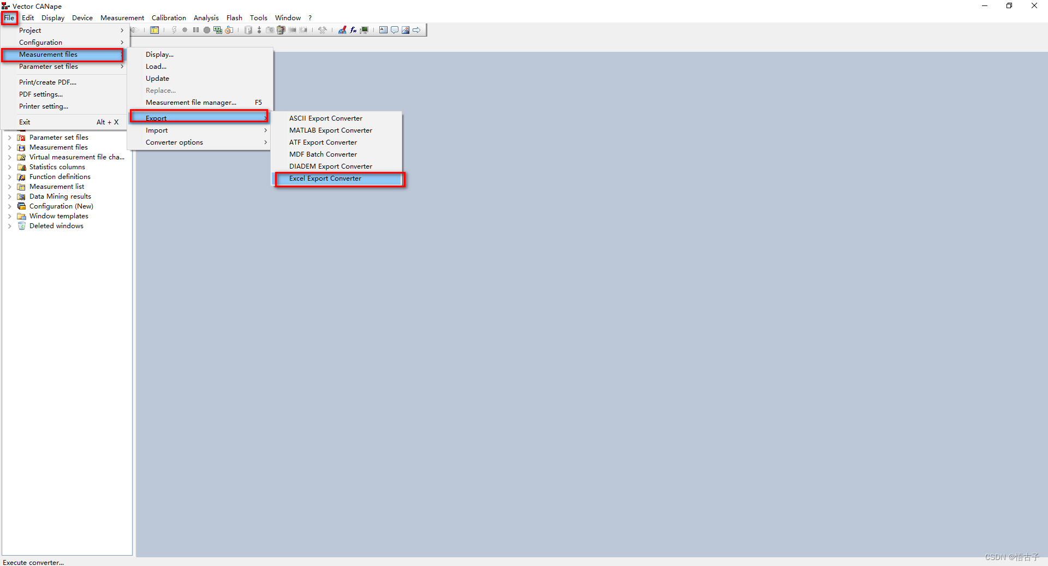Select ATF Export Converter
This screenshot has height=566, width=1048.
point(337,142)
